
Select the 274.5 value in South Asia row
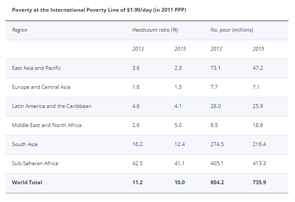tap(217, 144)
